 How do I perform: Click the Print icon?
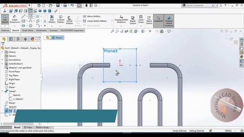(65, 5)
